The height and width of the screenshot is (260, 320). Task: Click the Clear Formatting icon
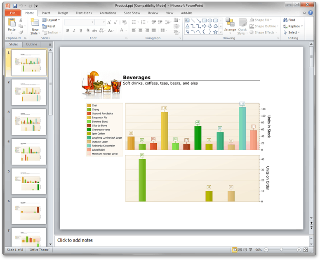click(124, 22)
